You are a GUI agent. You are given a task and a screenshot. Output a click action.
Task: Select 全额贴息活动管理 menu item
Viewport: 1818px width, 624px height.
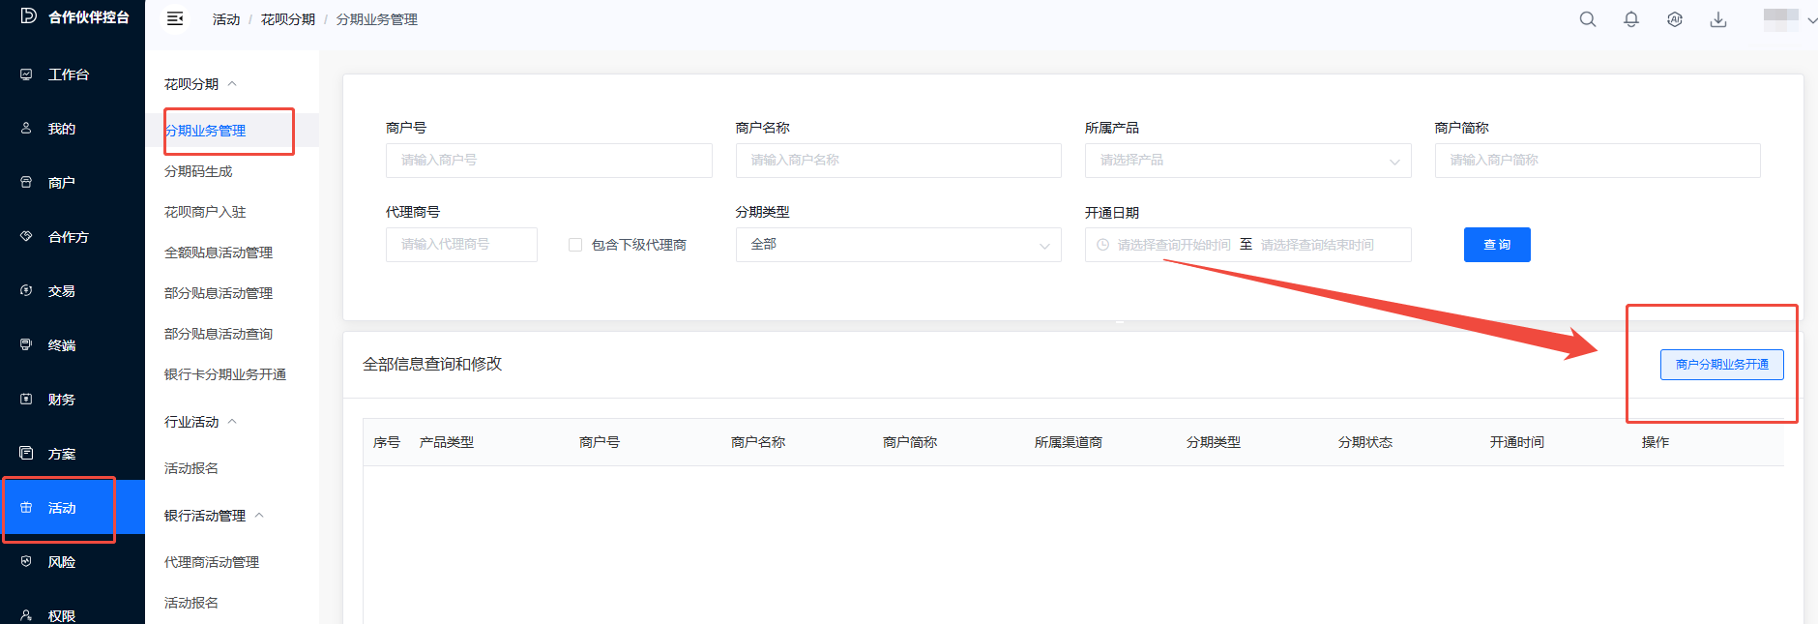pyautogui.click(x=219, y=253)
